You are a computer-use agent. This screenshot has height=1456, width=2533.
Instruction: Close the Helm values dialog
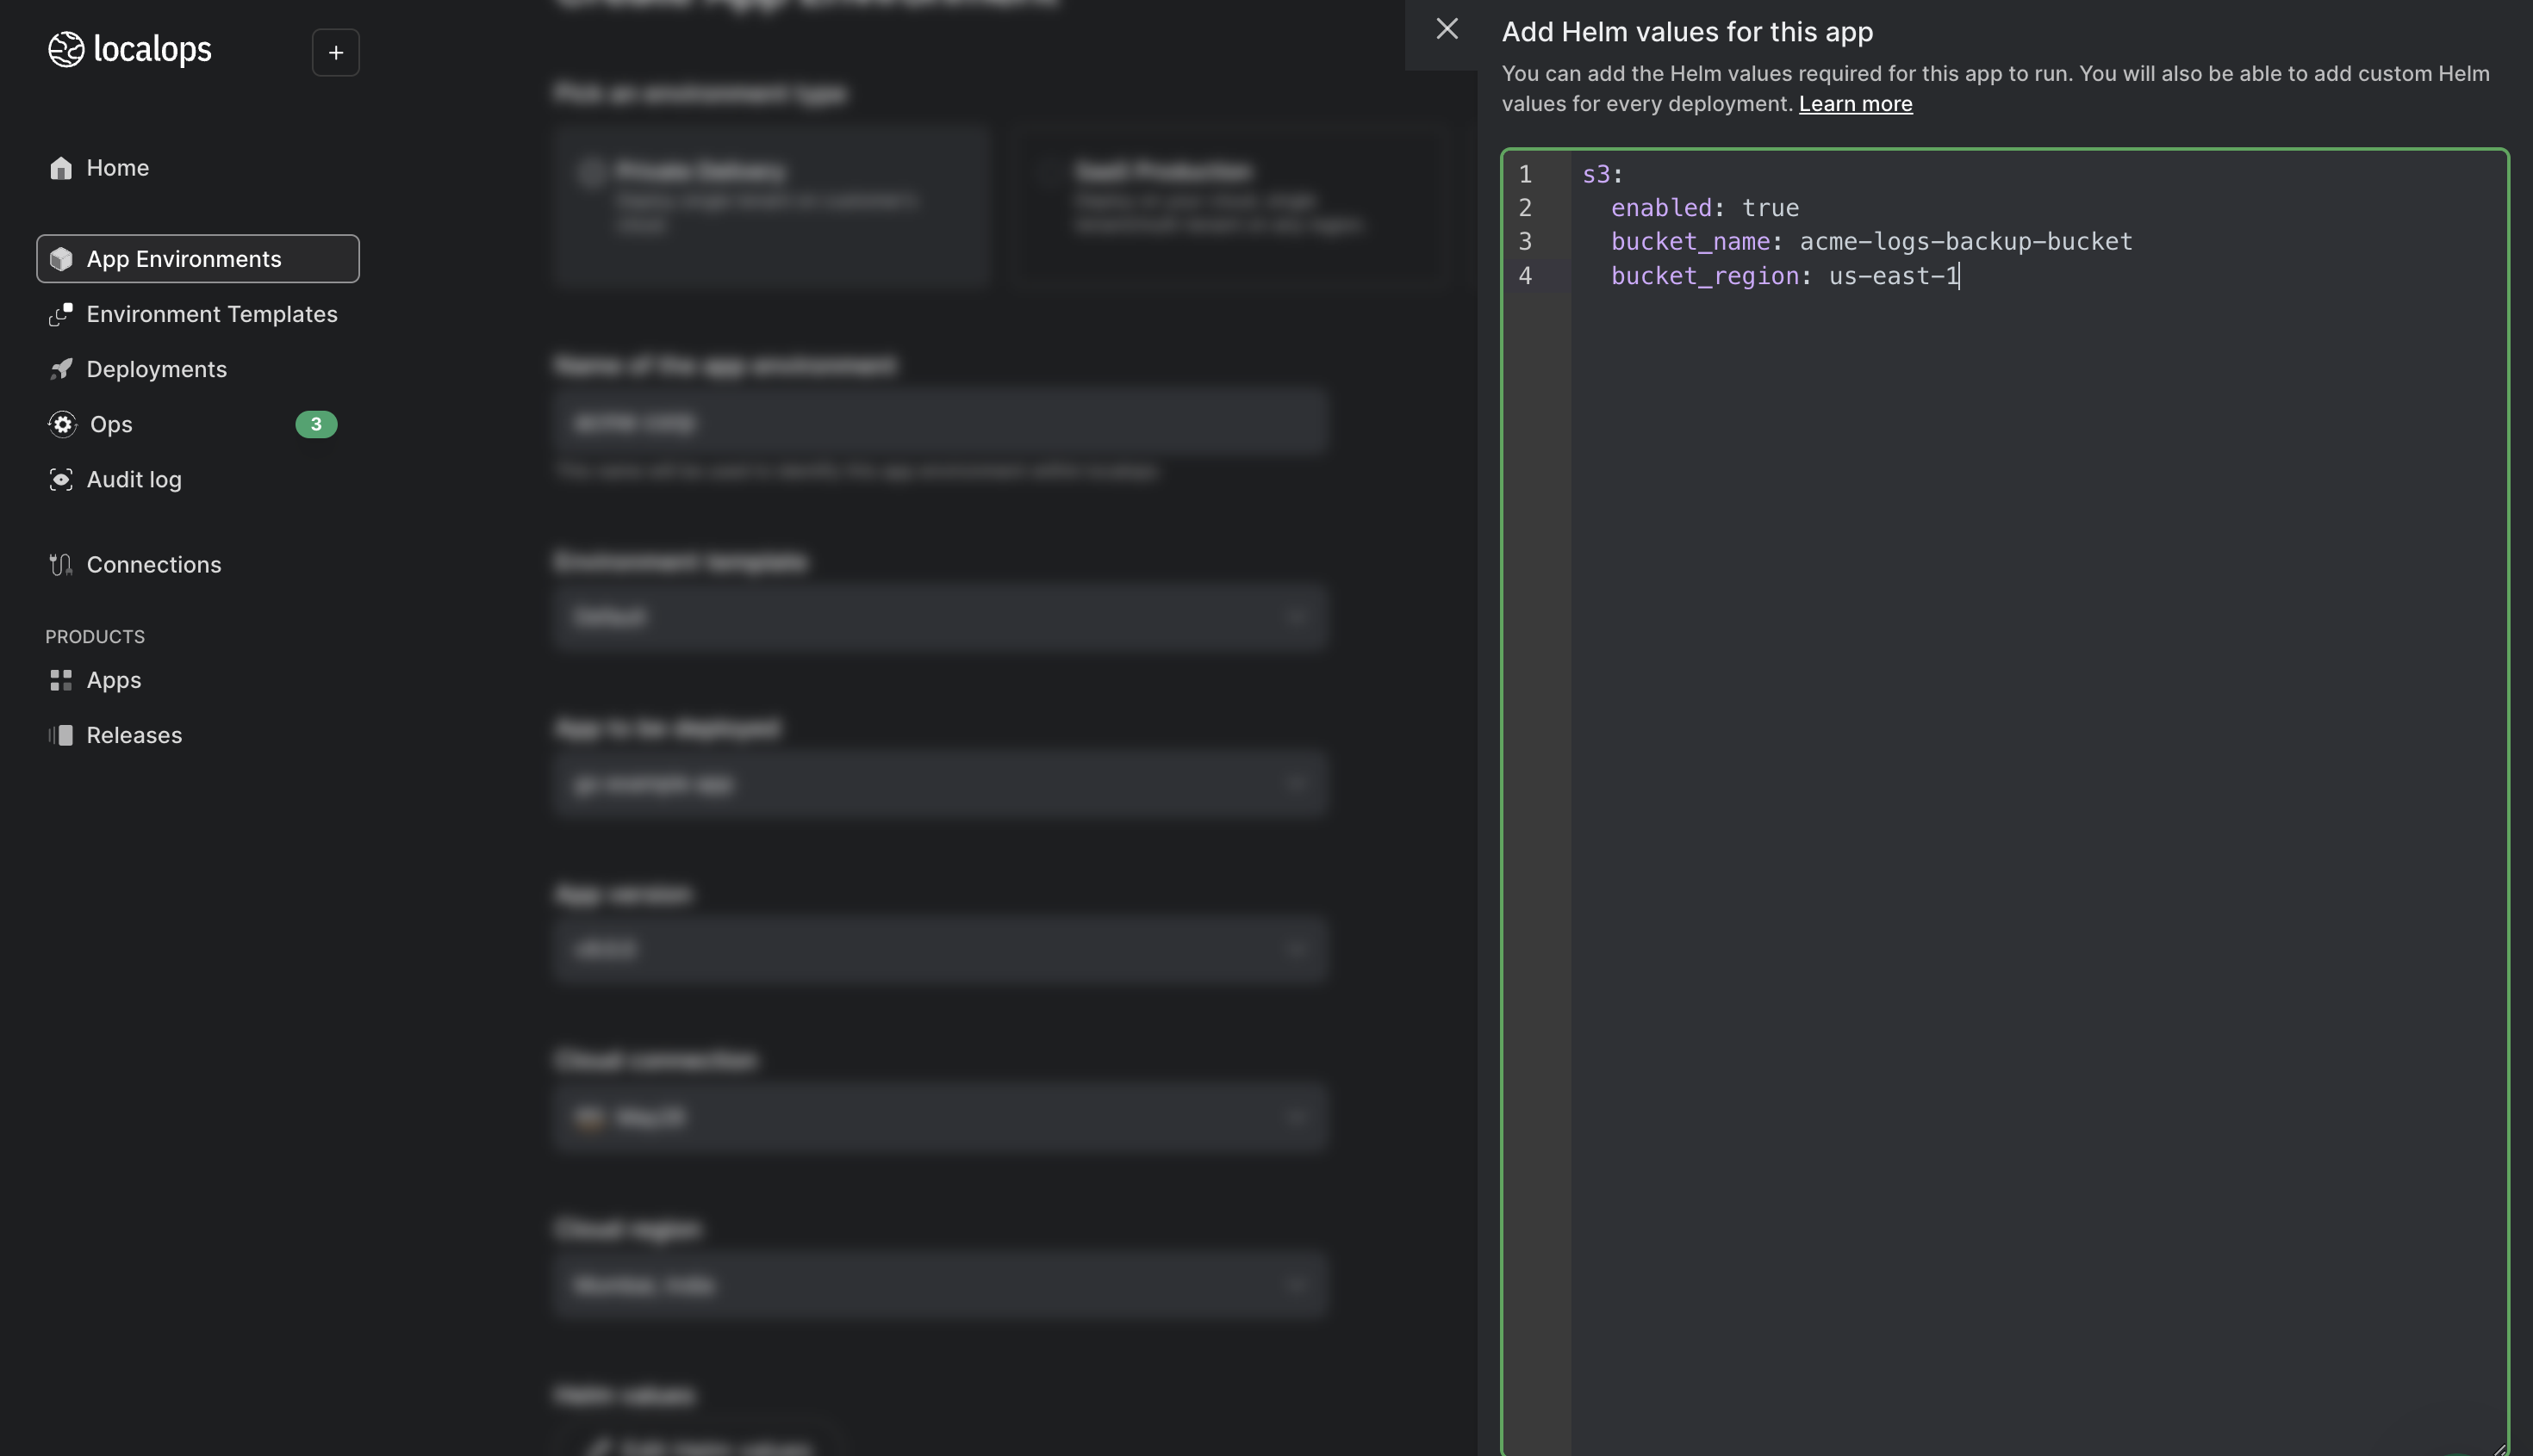pos(1446,28)
